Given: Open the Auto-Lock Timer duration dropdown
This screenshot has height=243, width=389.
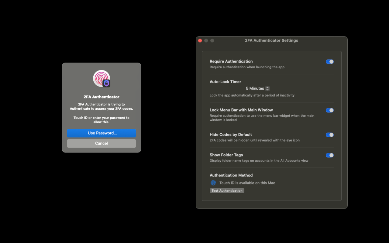Looking at the screenshot, I should coord(257,88).
